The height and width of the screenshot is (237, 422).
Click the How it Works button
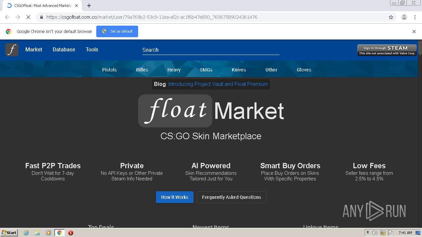[175, 197]
